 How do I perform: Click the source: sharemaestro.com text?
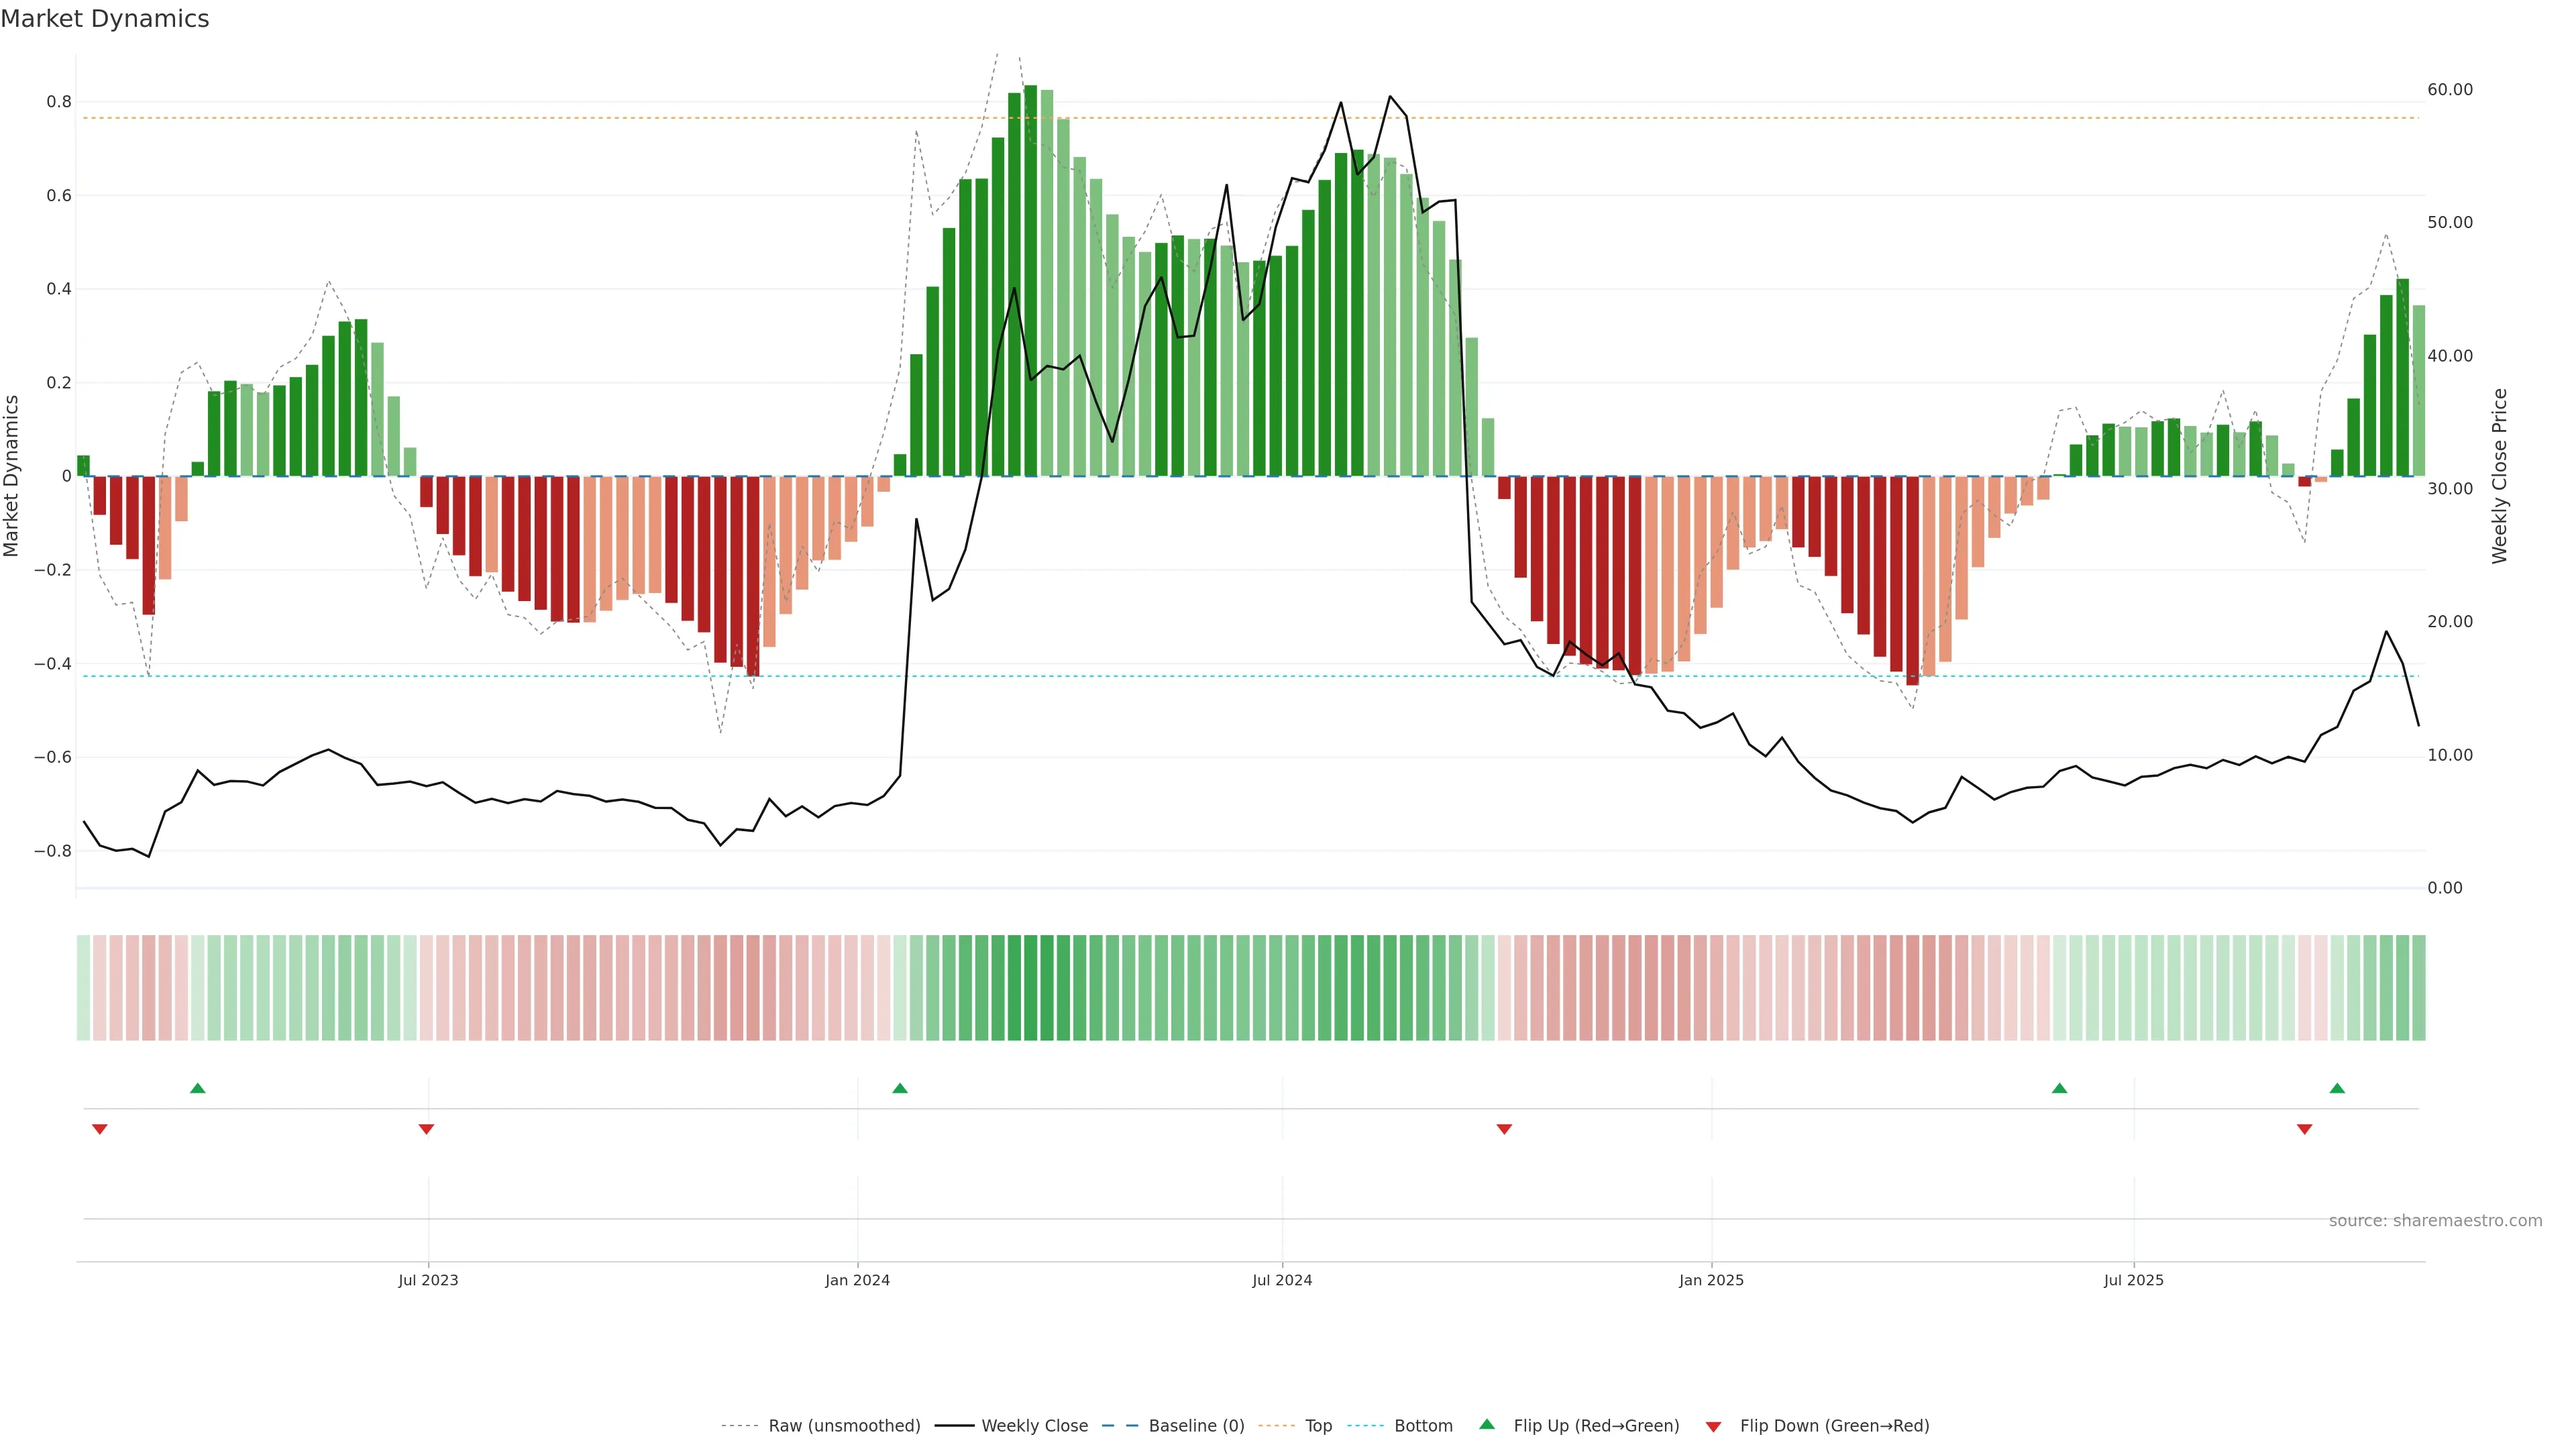(x=2435, y=1221)
